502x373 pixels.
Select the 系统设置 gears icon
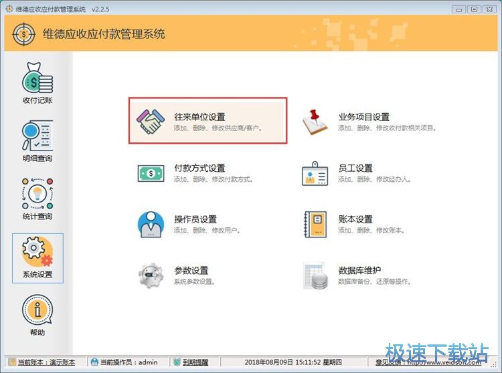[x=37, y=252]
